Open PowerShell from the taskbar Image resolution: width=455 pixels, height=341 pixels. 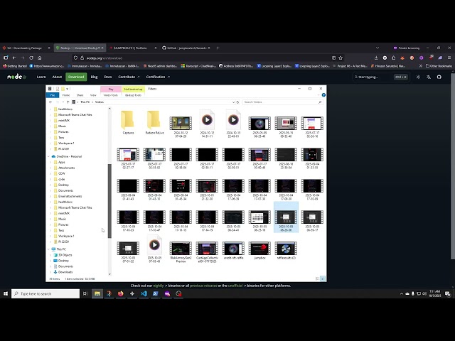pyautogui.click(x=155, y=293)
